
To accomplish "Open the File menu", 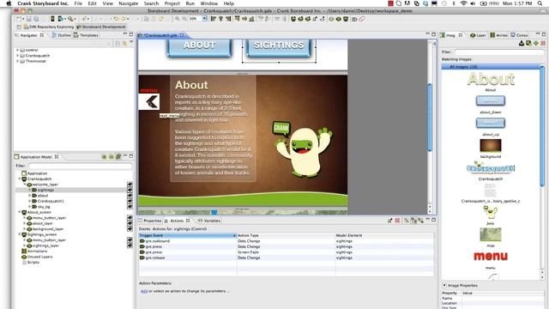I will click(78, 3).
